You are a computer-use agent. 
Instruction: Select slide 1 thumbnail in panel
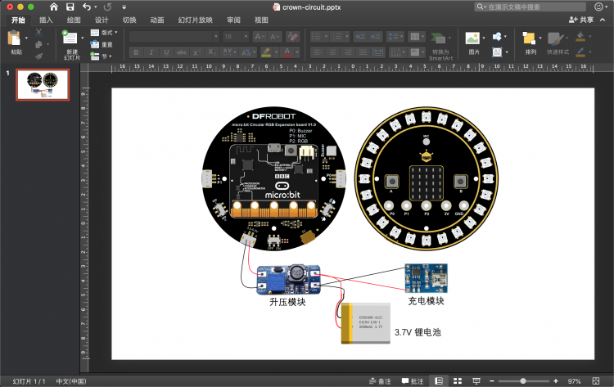43,84
